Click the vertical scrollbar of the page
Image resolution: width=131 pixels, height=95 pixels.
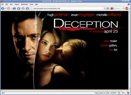click(x=129, y=50)
